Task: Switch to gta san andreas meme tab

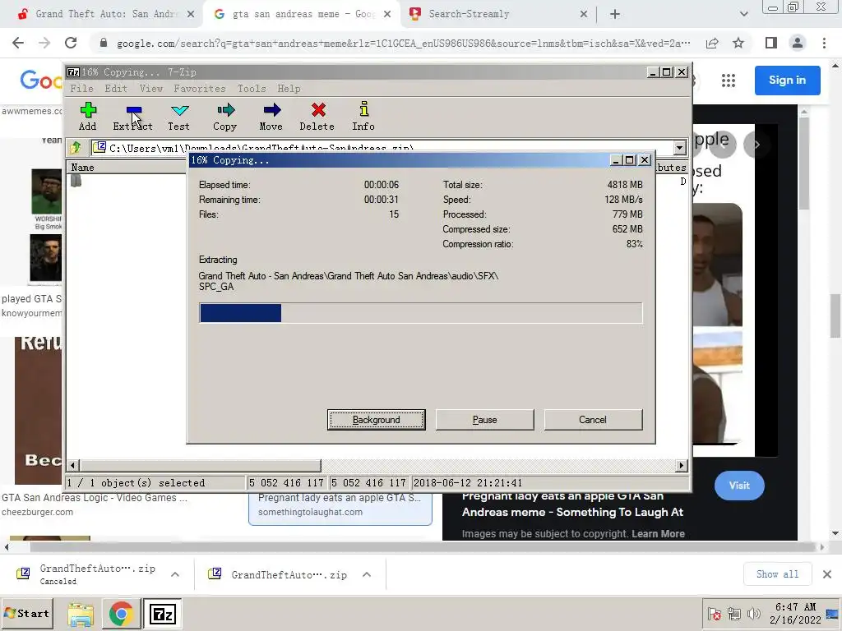Action: click(x=301, y=14)
